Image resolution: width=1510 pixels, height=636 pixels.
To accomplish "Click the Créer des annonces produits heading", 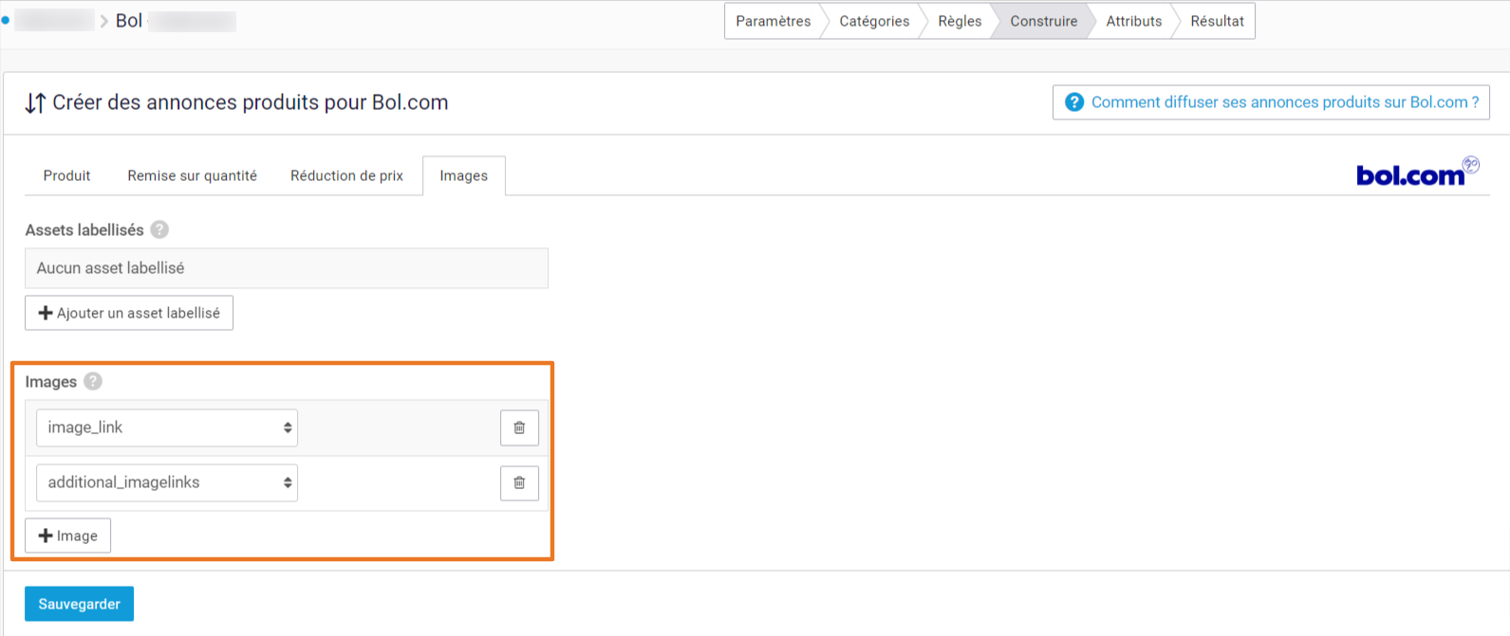I will click(251, 102).
